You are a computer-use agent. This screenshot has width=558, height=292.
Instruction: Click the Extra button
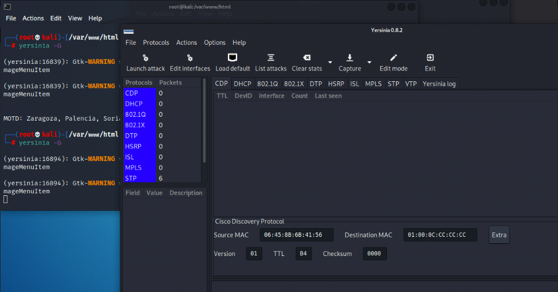499,235
